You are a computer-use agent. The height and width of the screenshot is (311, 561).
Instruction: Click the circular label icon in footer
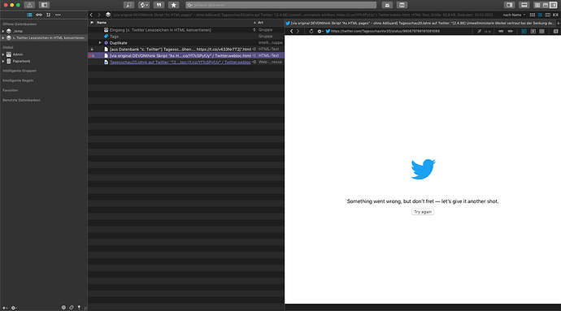coord(63,308)
